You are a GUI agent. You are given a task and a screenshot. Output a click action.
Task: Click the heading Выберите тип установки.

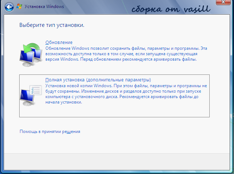coord(52,25)
